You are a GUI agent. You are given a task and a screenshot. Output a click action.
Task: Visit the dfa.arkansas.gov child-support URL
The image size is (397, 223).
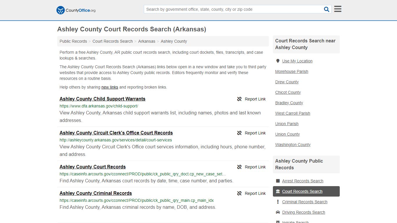[99, 106]
